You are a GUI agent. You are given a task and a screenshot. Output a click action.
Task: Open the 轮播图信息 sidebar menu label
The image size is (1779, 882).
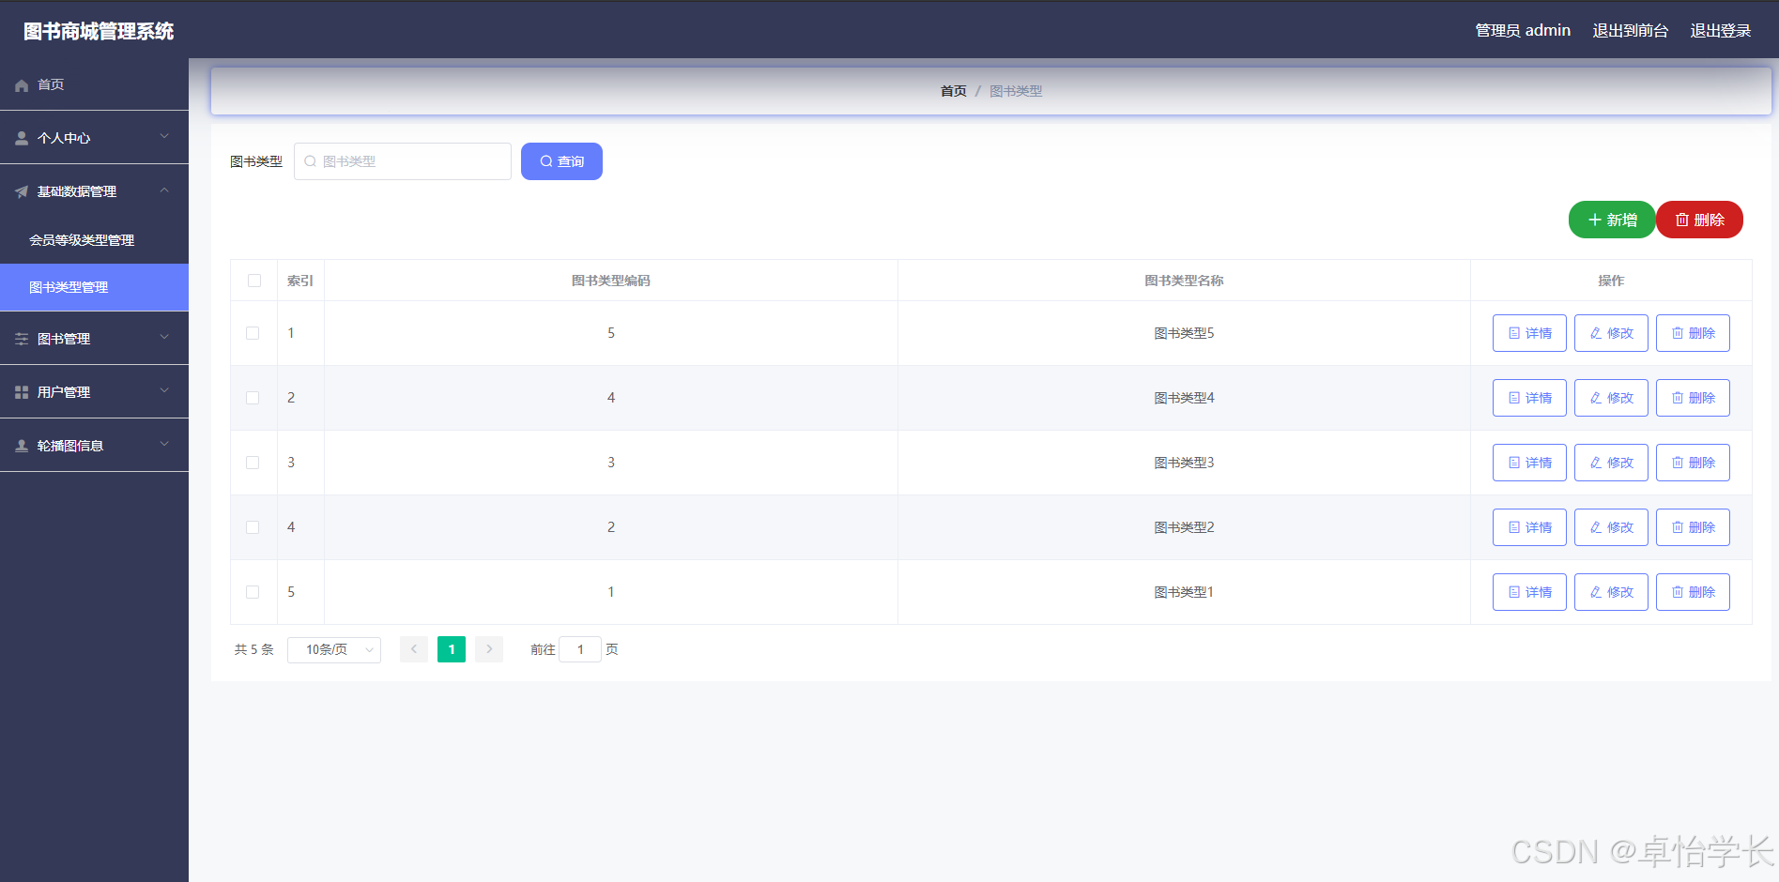coord(70,446)
